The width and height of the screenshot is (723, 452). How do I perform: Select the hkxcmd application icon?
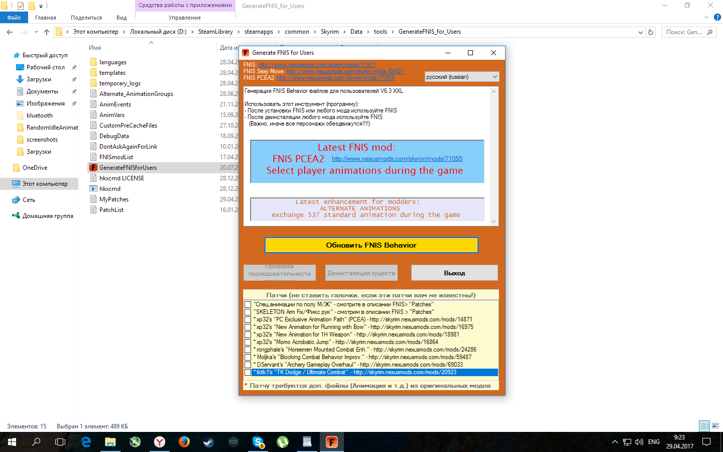[93, 188]
